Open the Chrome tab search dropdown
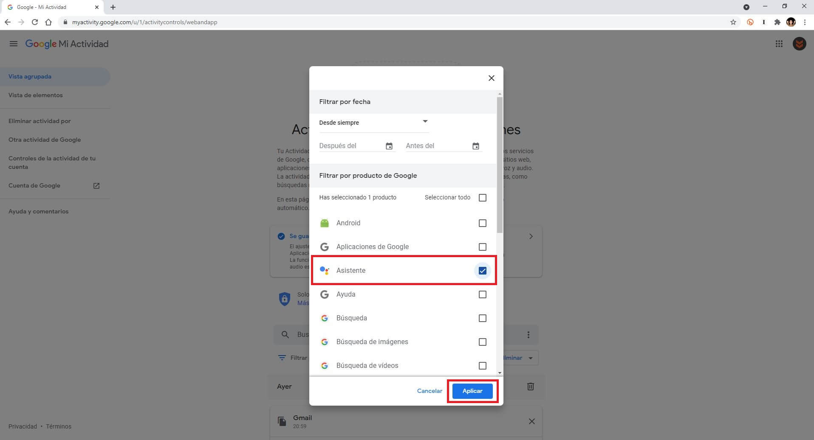814x440 pixels. [746, 7]
